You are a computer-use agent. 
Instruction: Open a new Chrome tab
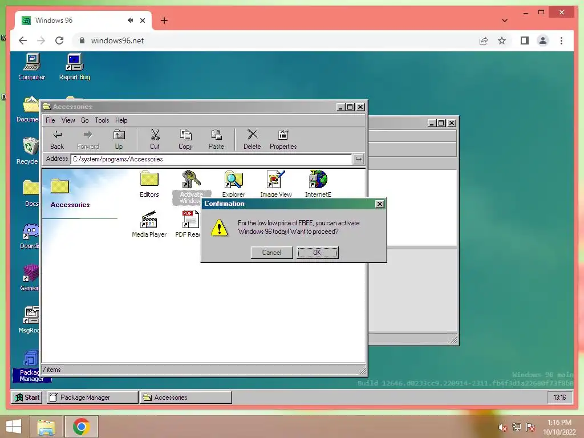coord(164,21)
